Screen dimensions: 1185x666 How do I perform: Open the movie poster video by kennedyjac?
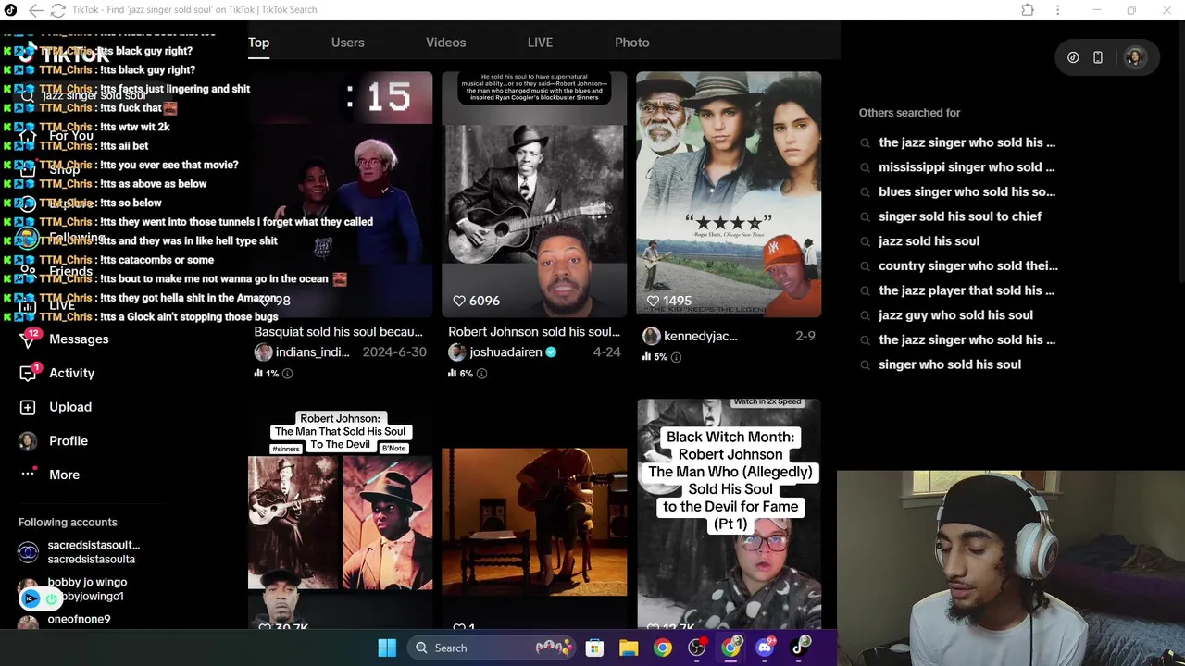pos(729,194)
